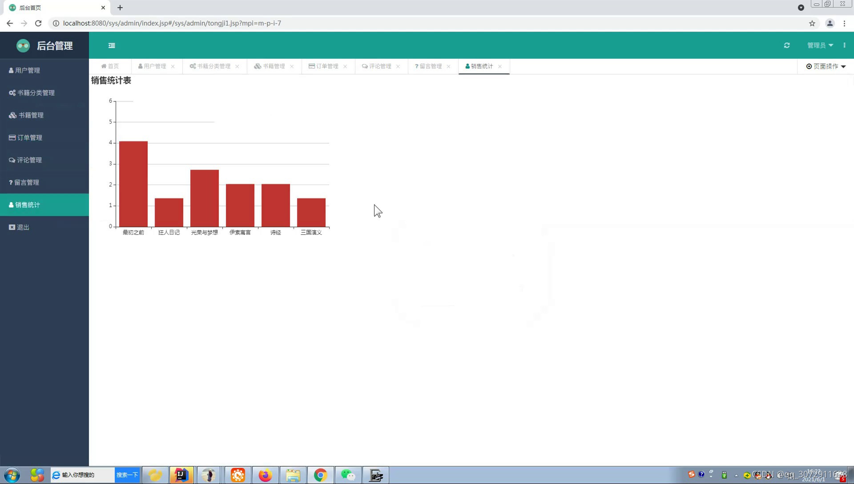Click the 最初之前 bar in the chart

click(133, 184)
